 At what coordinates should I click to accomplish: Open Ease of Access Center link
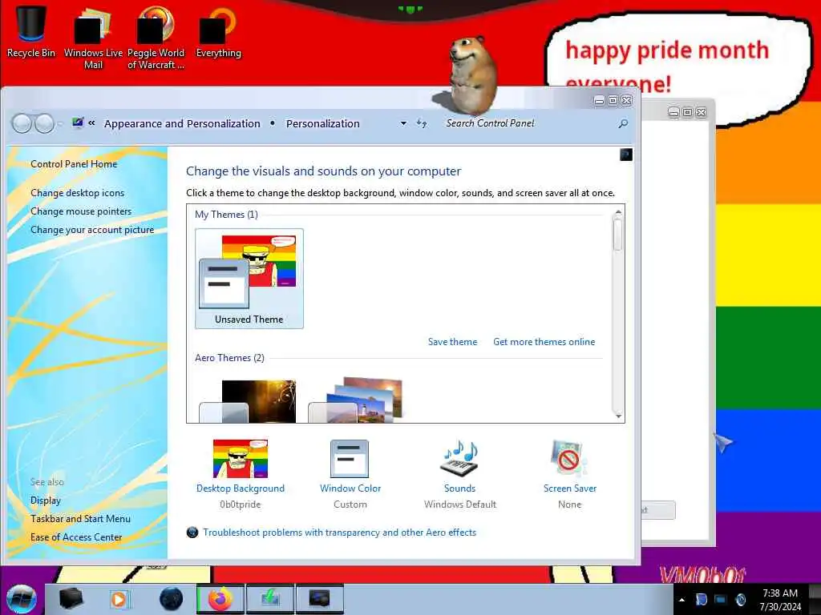coord(76,537)
